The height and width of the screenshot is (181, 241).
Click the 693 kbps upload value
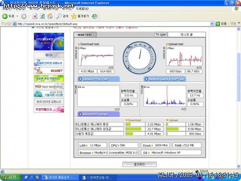(x=175, y=71)
